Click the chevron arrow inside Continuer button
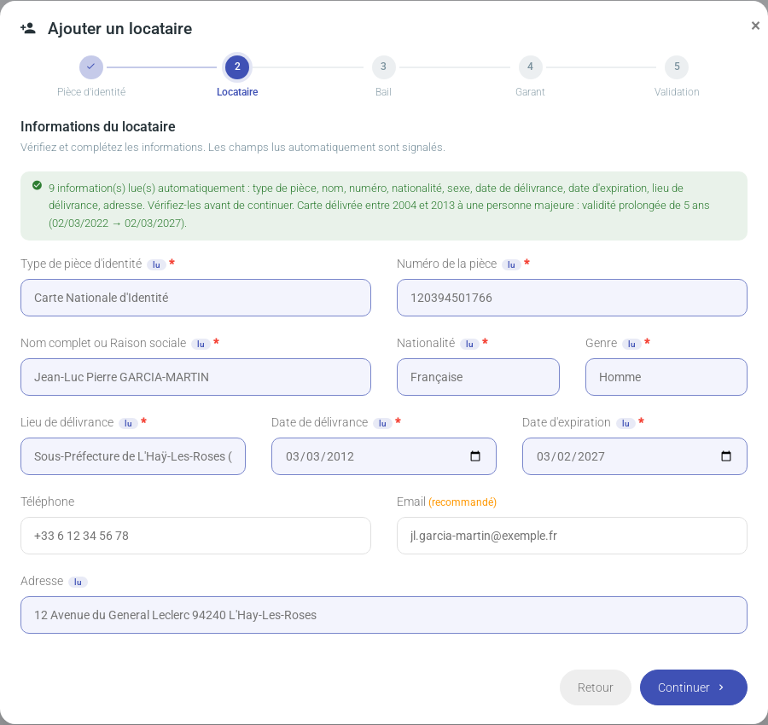The image size is (768, 725). coord(721,687)
